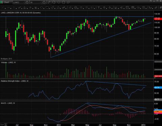This screenshot has height=126, width=162.
Task: Select the eraser tool in drawing toolbar
Action: click(x=156, y=7)
